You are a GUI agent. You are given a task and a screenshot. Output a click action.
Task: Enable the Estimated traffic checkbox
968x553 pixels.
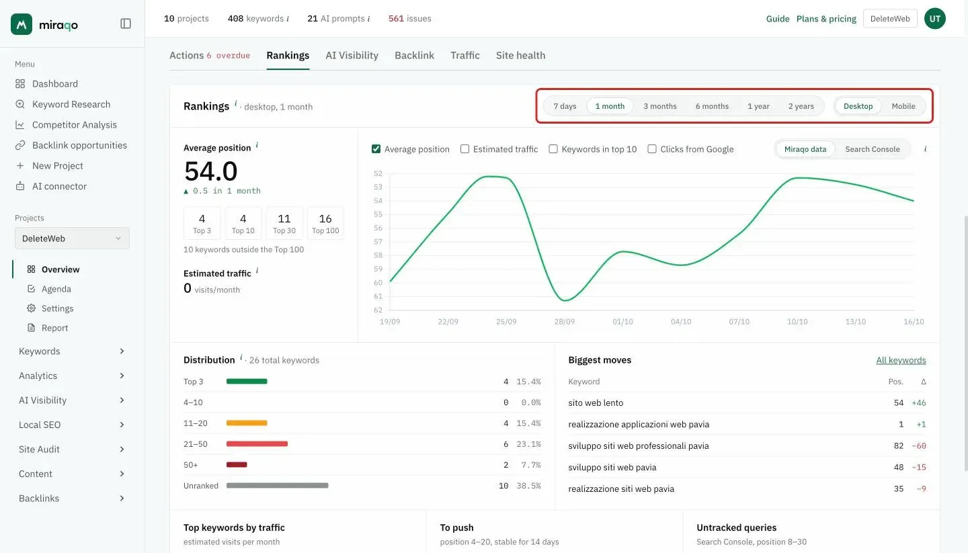point(465,149)
